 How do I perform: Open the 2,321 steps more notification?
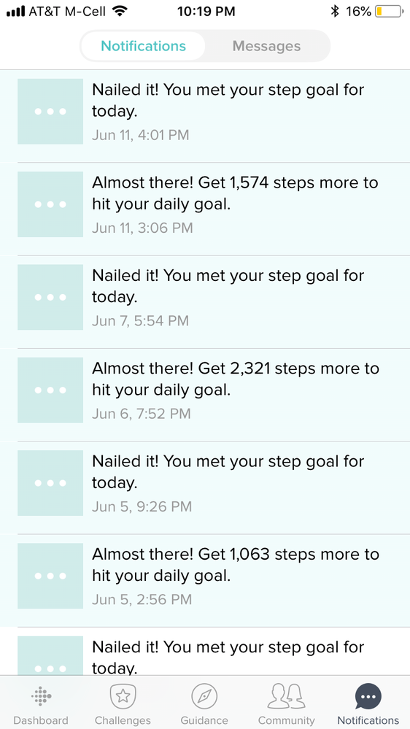click(x=205, y=395)
